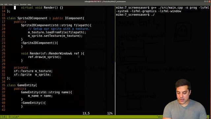Click the tmux window label '0:vim*'
This screenshot has height=119, width=211.
(14, 117)
